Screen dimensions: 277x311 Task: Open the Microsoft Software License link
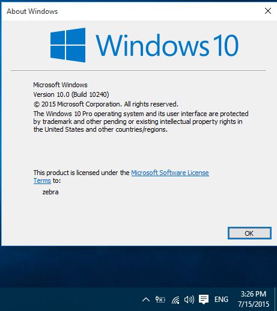[x=170, y=173]
